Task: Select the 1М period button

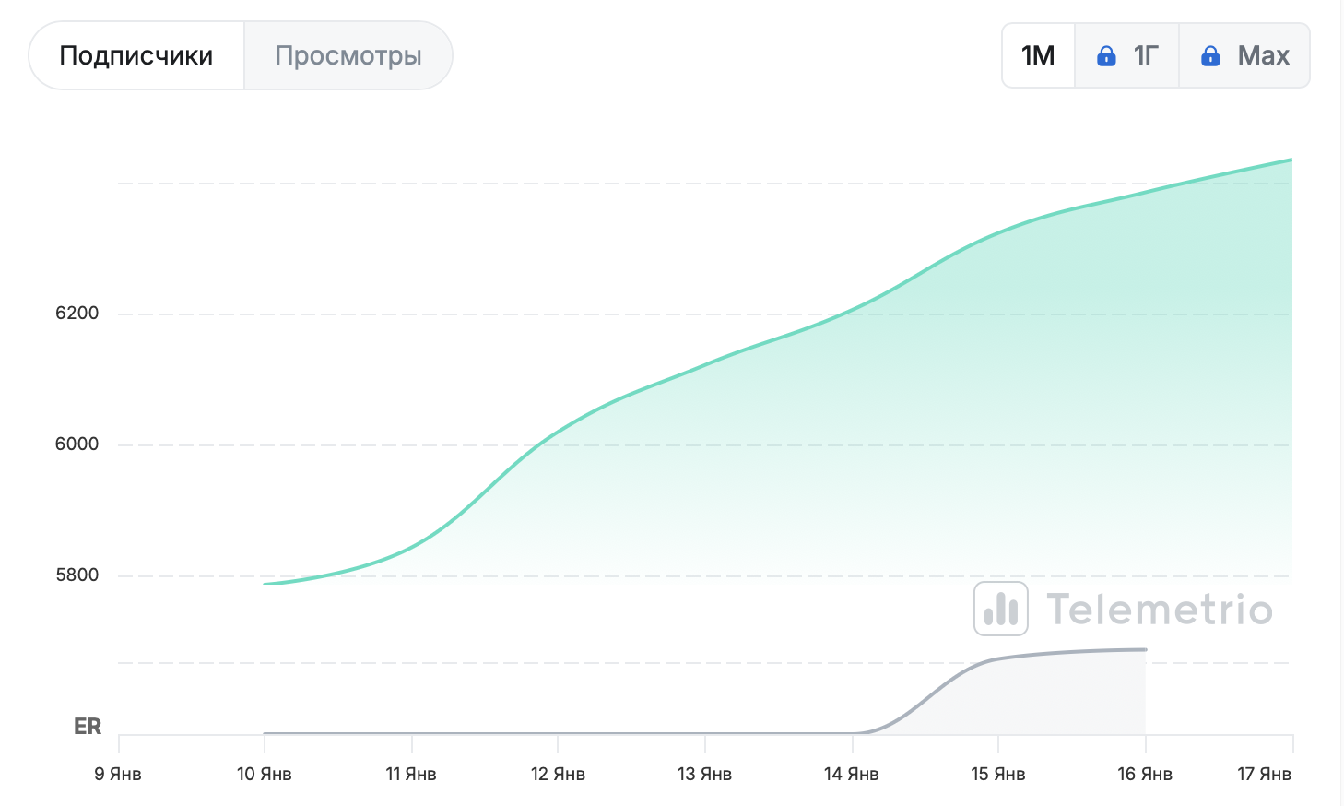Action: pyautogui.click(x=1038, y=56)
